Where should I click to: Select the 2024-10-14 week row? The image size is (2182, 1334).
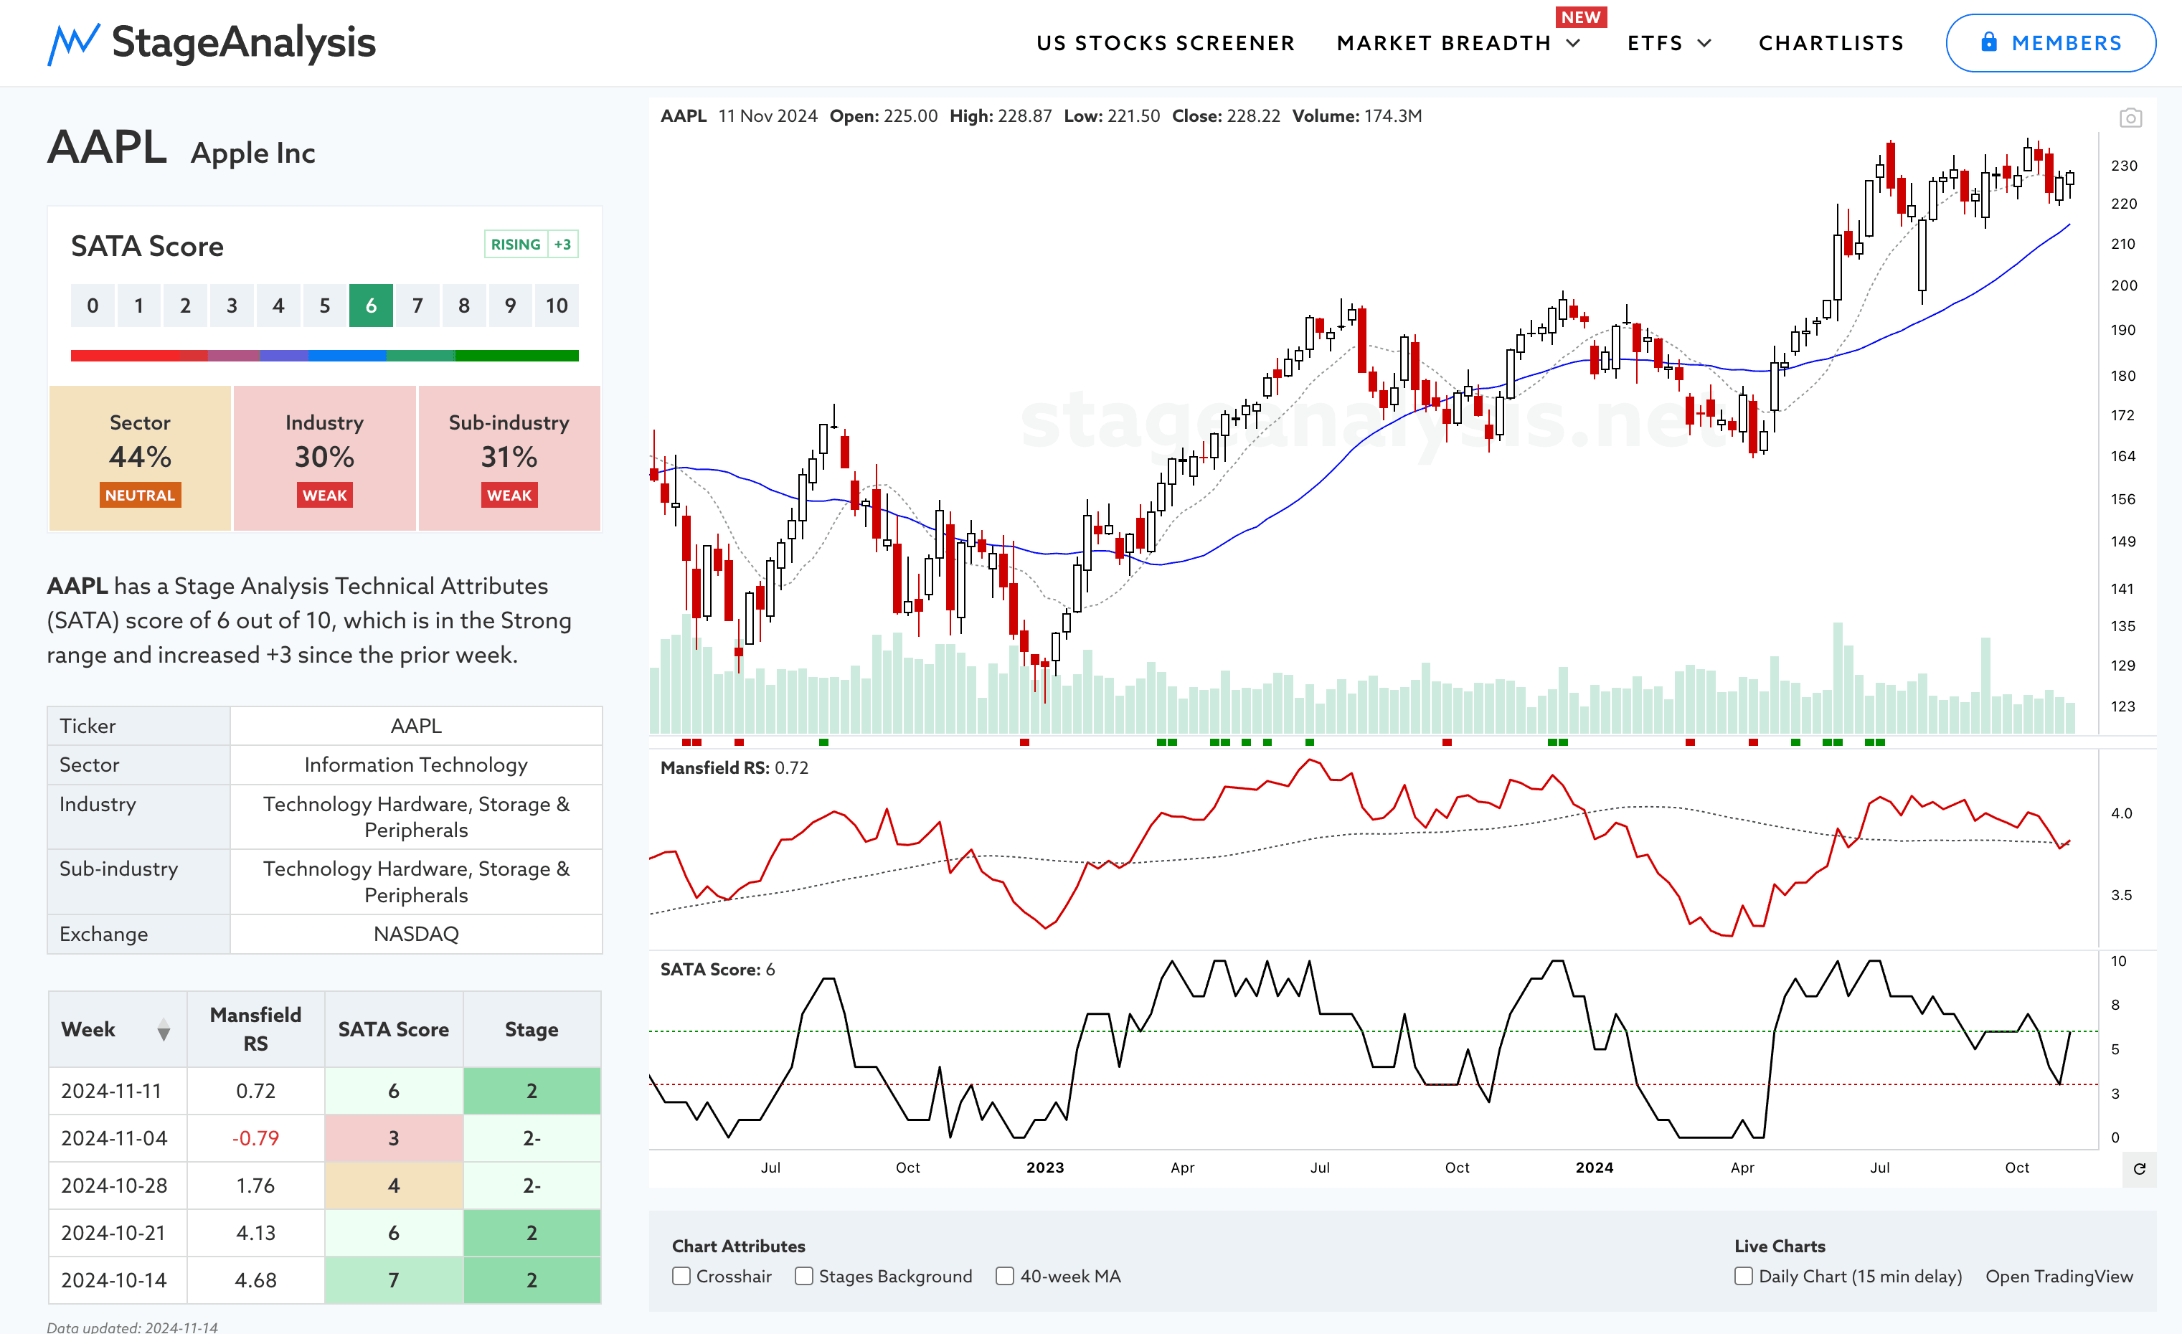point(324,1280)
